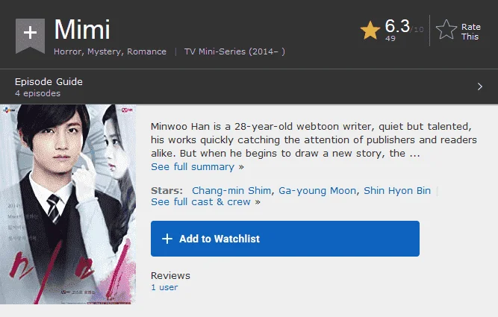Open See full cast & crew
This screenshot has width=498, height=317.
point(201,202)
